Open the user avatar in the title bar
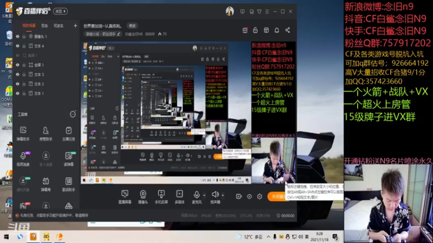 [229, 11]
